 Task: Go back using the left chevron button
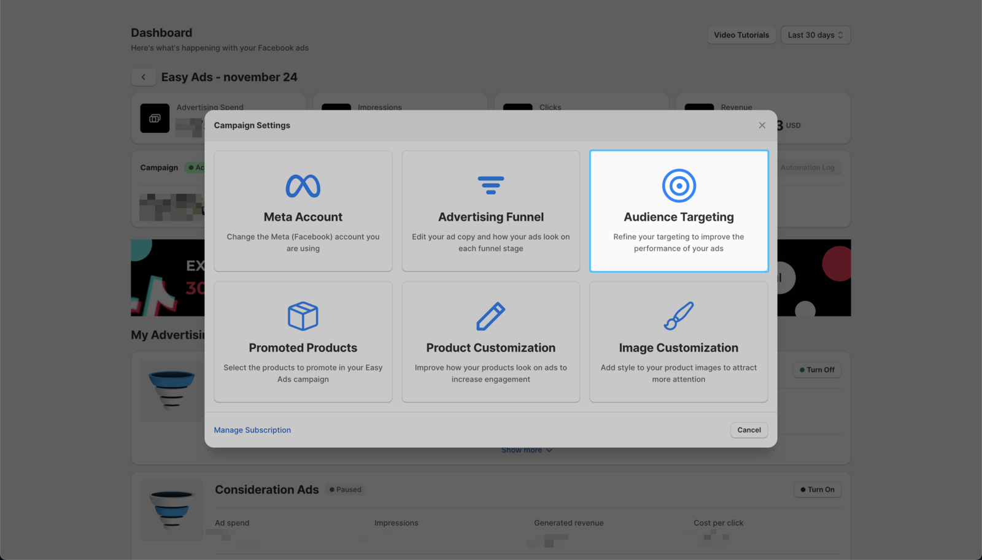tap(144, 77)
